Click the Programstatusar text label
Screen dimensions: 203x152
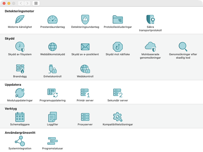pyautogui.click(x=52, y=149)
